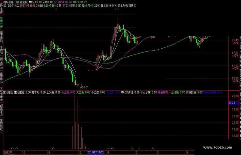Click the closing price 86.40 value
Screen dimensions: 241x155
pos(55,6)
